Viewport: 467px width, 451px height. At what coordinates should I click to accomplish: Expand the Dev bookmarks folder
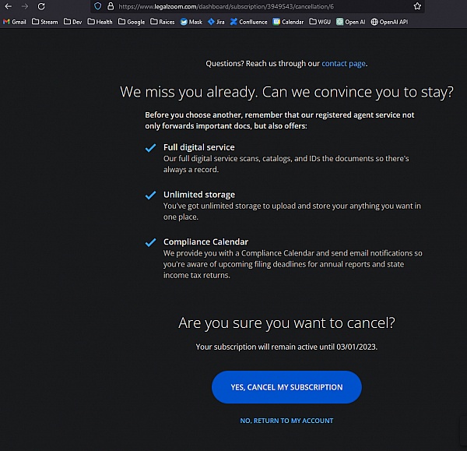[72, 22]
